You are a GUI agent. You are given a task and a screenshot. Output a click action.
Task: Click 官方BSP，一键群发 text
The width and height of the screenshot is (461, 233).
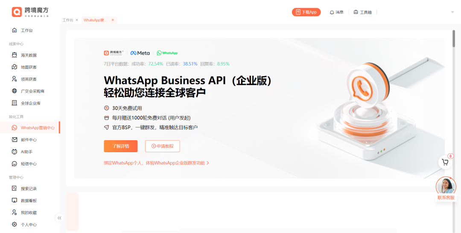coord(155,127)
